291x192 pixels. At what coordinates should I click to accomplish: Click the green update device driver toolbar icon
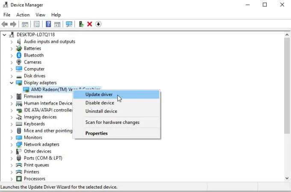point(81,24)
